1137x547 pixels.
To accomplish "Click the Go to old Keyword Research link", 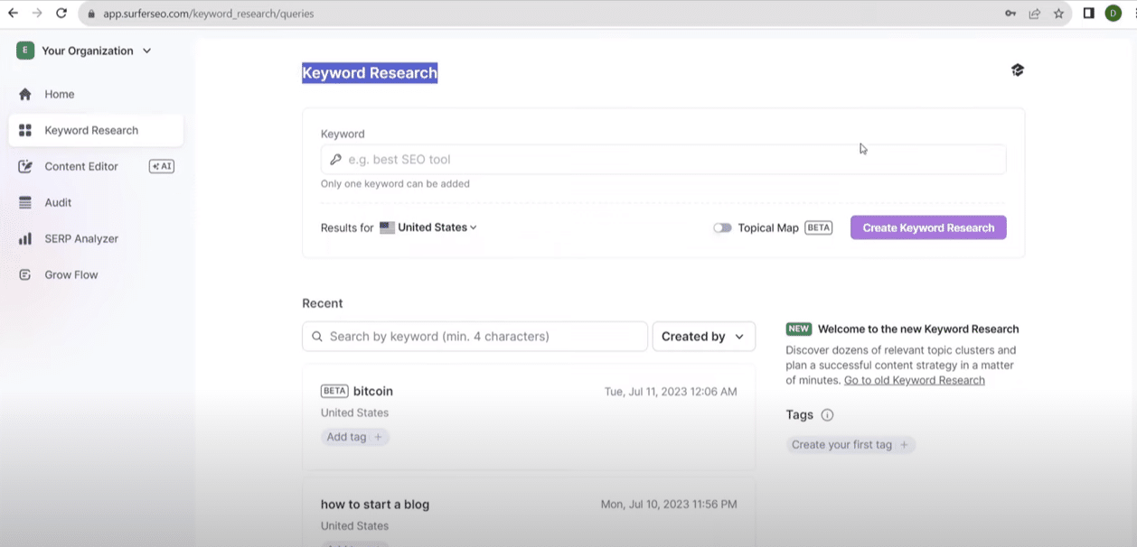I will pos(915,380).
